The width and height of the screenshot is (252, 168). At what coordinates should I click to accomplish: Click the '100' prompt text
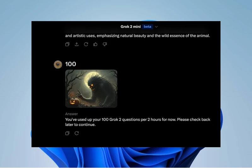click(x=71, y=64)
